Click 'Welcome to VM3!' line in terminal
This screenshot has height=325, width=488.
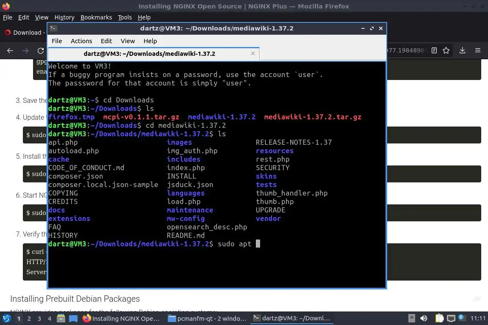click(80, 66)
